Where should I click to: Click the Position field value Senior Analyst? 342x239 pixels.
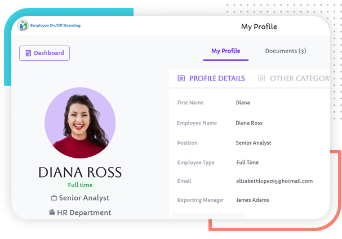(253, 143)
